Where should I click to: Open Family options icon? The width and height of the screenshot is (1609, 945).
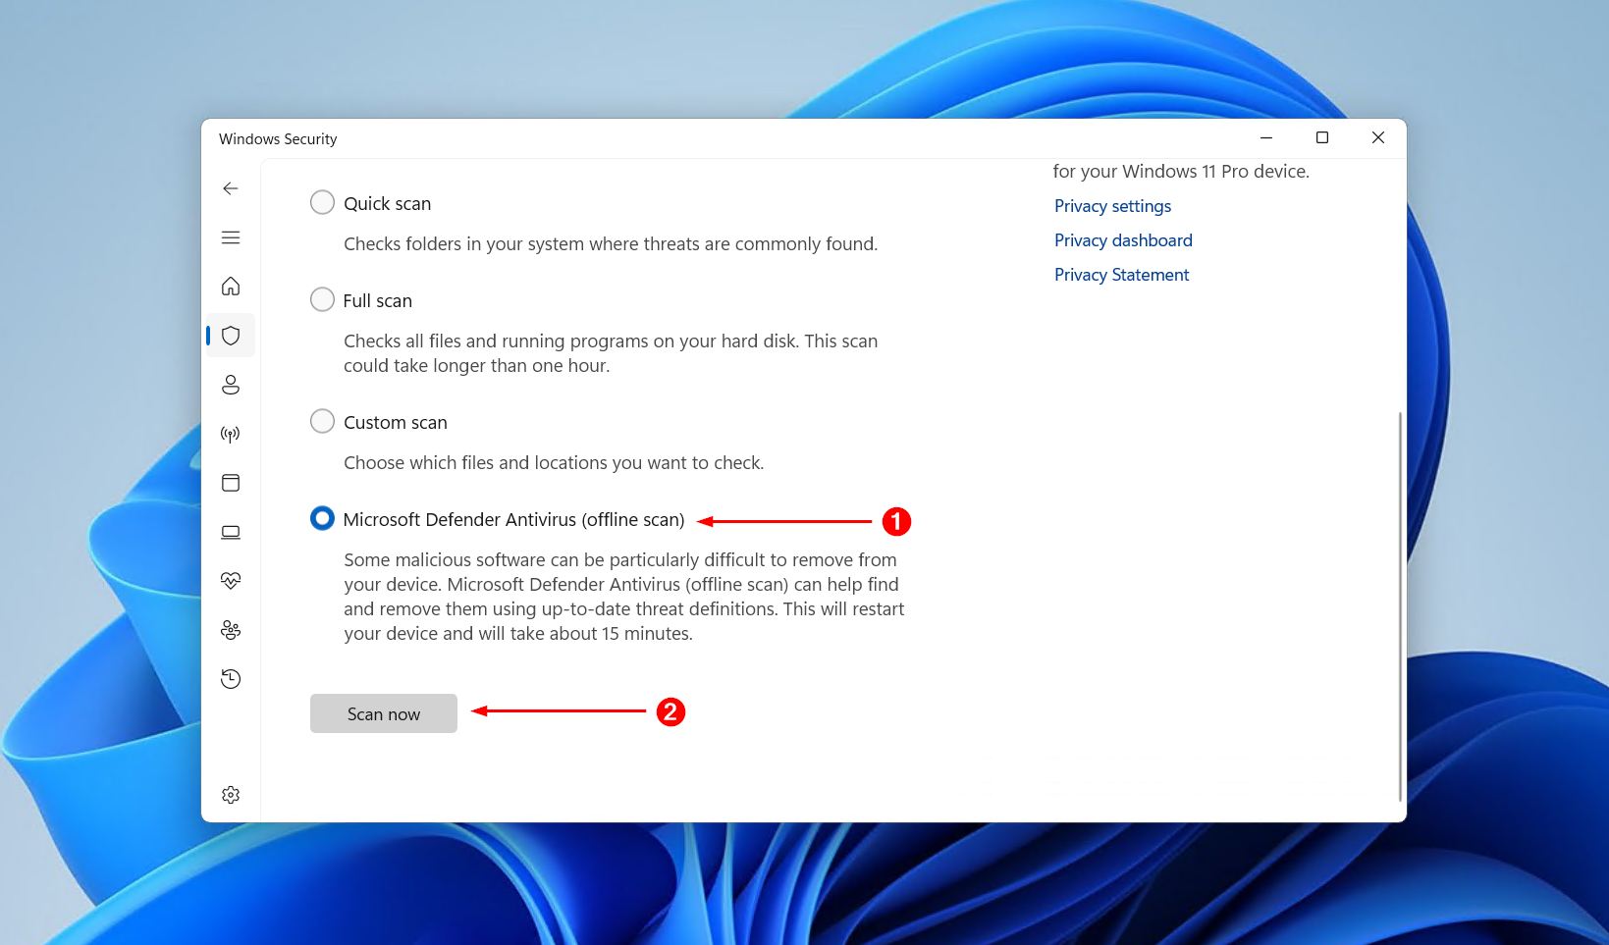click(231, 630)
